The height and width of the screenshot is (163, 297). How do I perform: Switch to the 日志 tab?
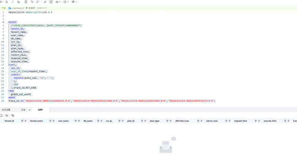pos(23,110)
